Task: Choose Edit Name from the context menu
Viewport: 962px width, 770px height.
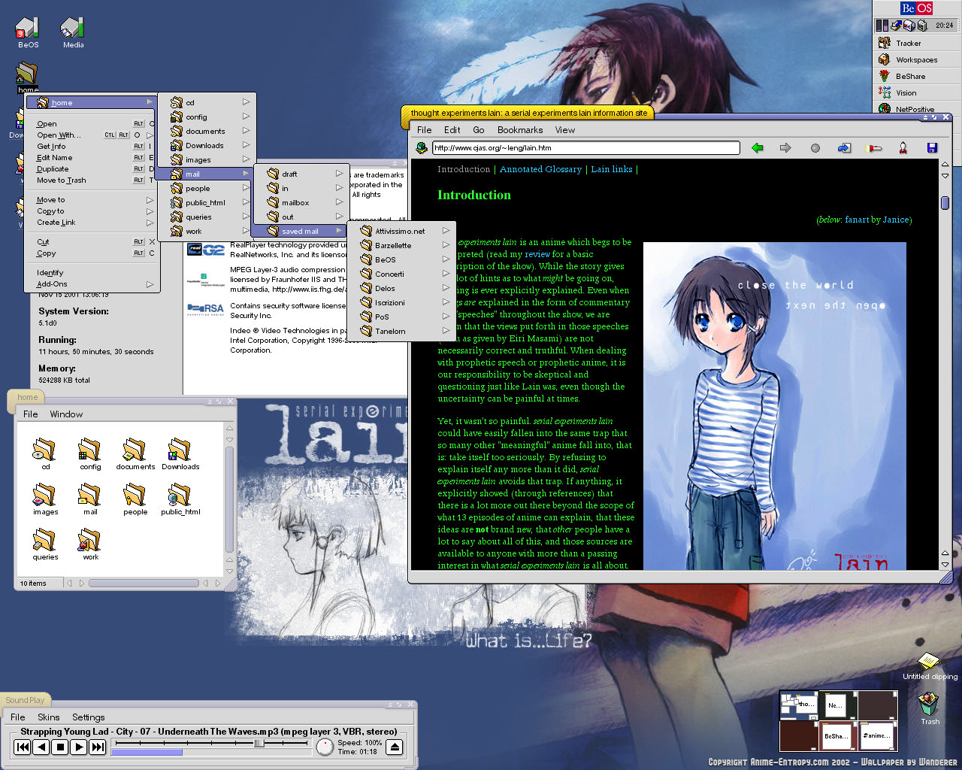Action: (x=92, y=158)
